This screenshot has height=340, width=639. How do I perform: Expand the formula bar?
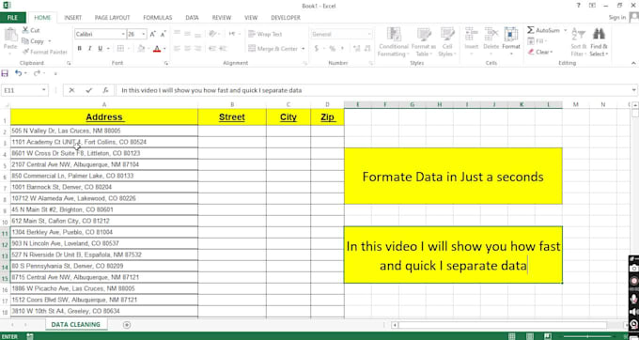click(633, 90)
